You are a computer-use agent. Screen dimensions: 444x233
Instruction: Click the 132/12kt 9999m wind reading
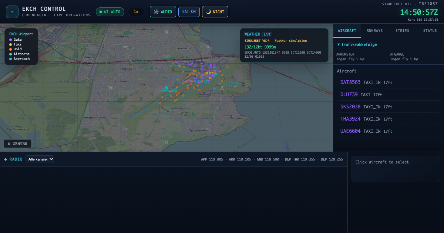coord(260,47)
